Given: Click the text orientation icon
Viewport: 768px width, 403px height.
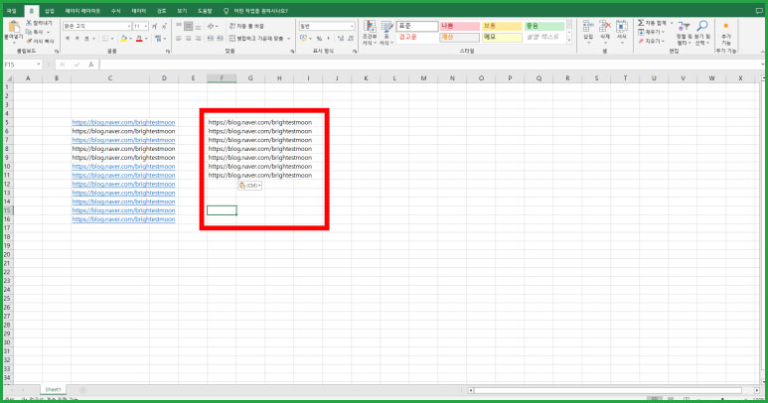Looking at the screenshot, I should point(211,26).
